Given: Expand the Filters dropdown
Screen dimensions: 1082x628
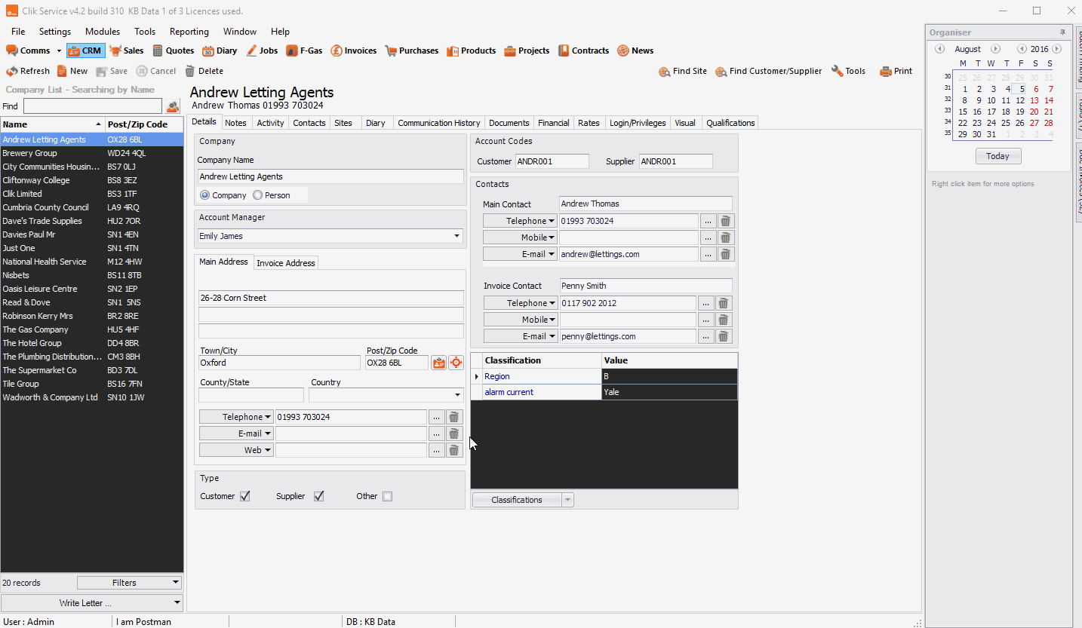Looking at the screenshot, I should tap(129, 583).
